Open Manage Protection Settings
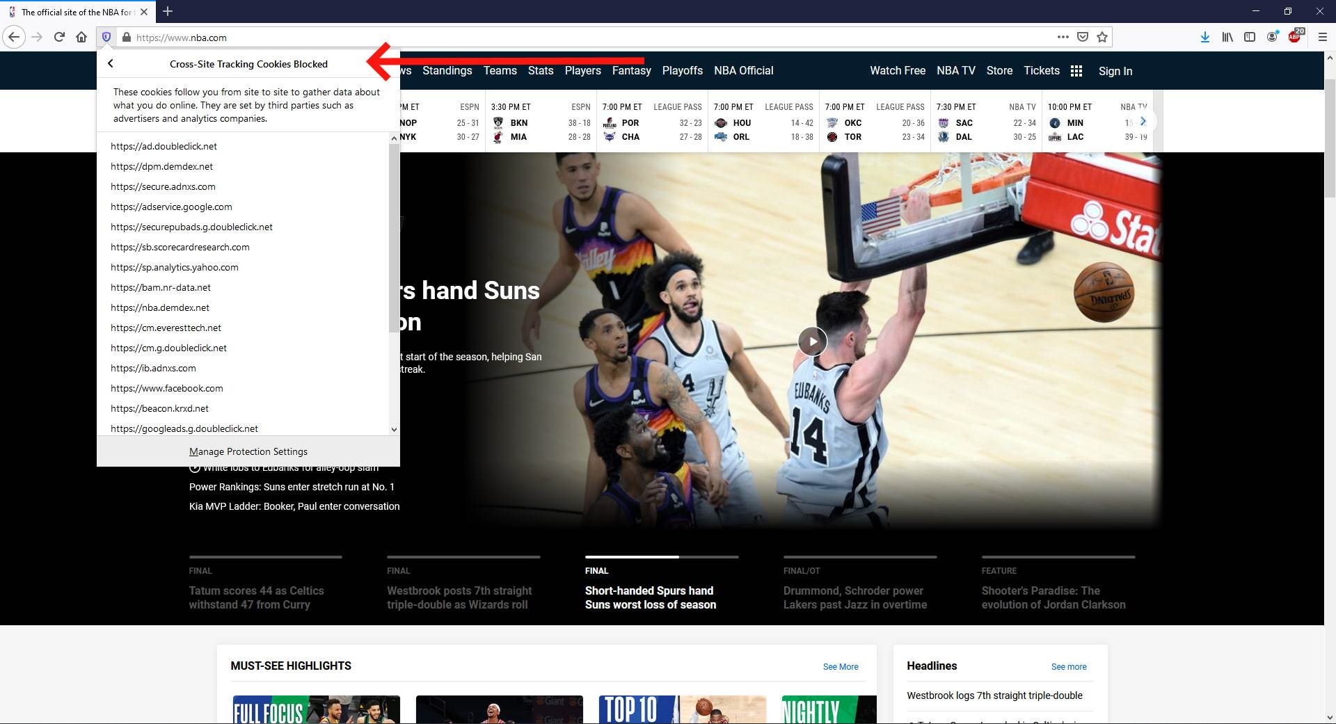The height and width of the screenshot is (724, 1336). pyautogui.click(x=248, y=451)
